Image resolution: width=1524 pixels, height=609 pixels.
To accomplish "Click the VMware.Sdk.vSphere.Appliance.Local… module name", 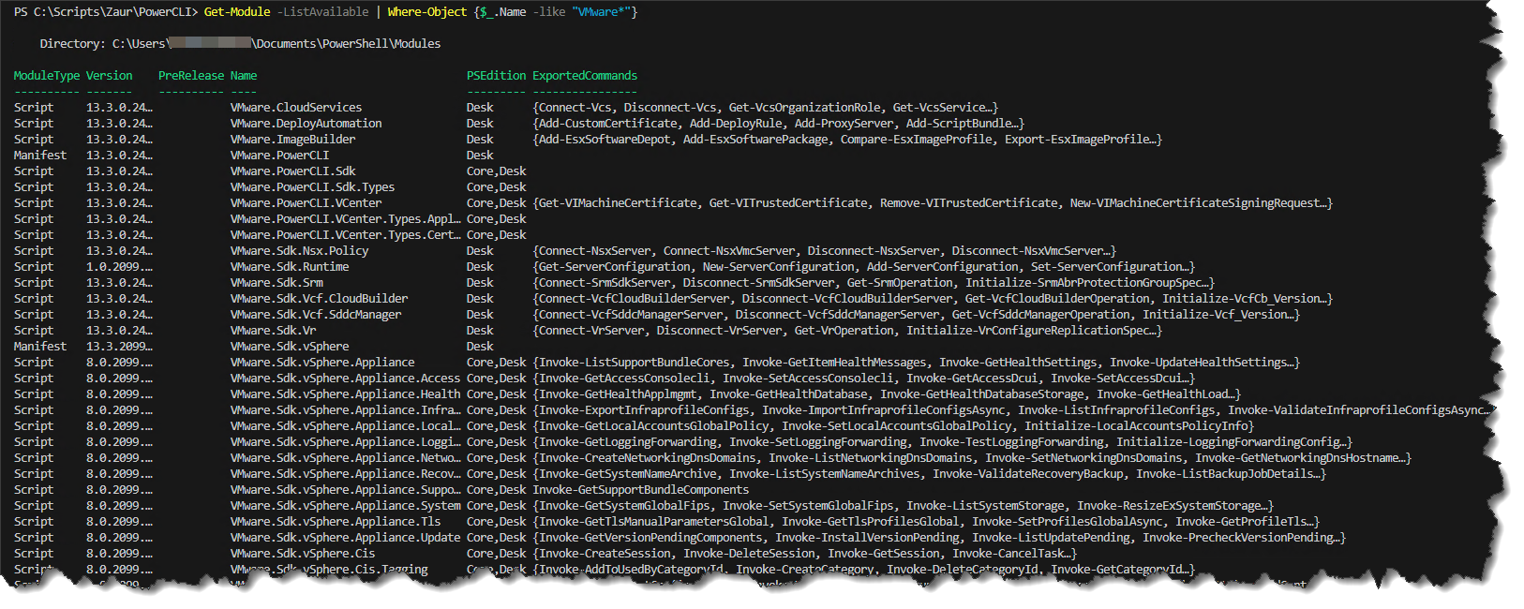I will click(x=346, y=426).
